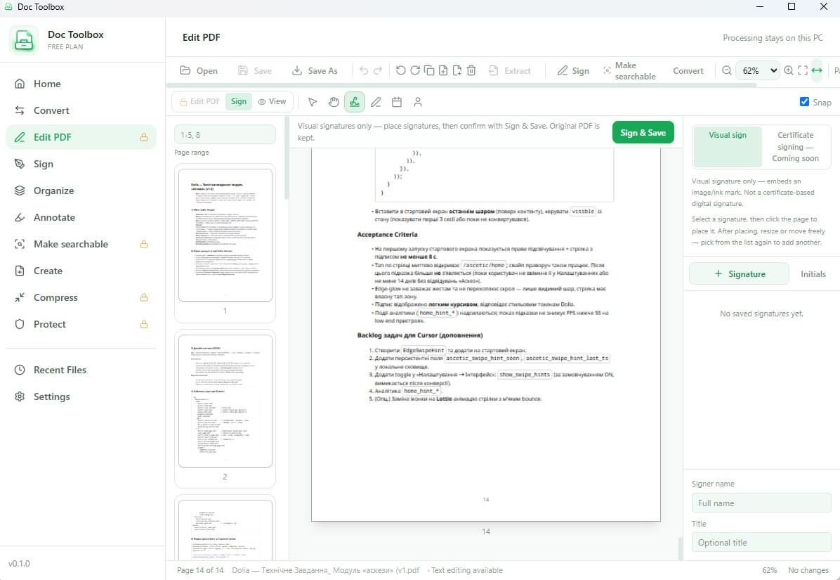Viewport: 840px width, 580px height.
Task: Click 'No changes' status text
Action: 809,570
